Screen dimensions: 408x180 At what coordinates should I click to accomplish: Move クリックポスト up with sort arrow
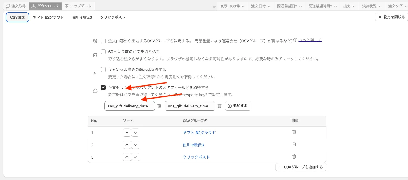point(127,157)
